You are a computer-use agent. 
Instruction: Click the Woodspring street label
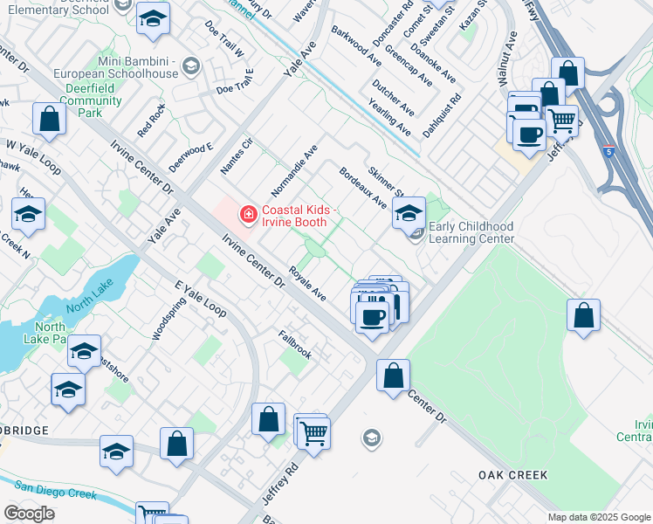point(168,319)
